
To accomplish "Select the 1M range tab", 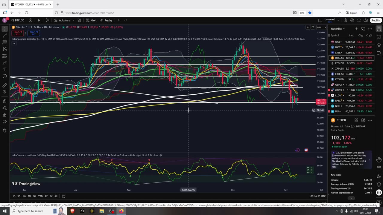I will tap(24, 196).
